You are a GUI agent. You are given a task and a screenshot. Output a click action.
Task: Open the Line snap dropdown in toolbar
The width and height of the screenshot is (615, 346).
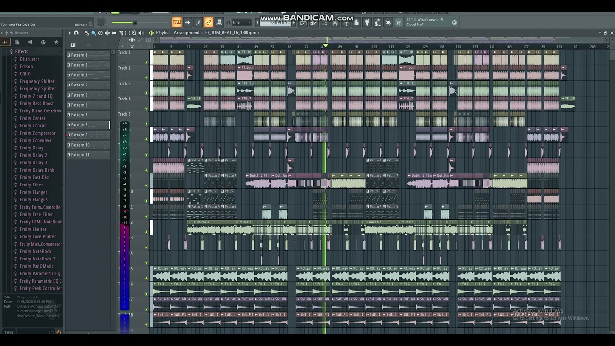point(241,22)
